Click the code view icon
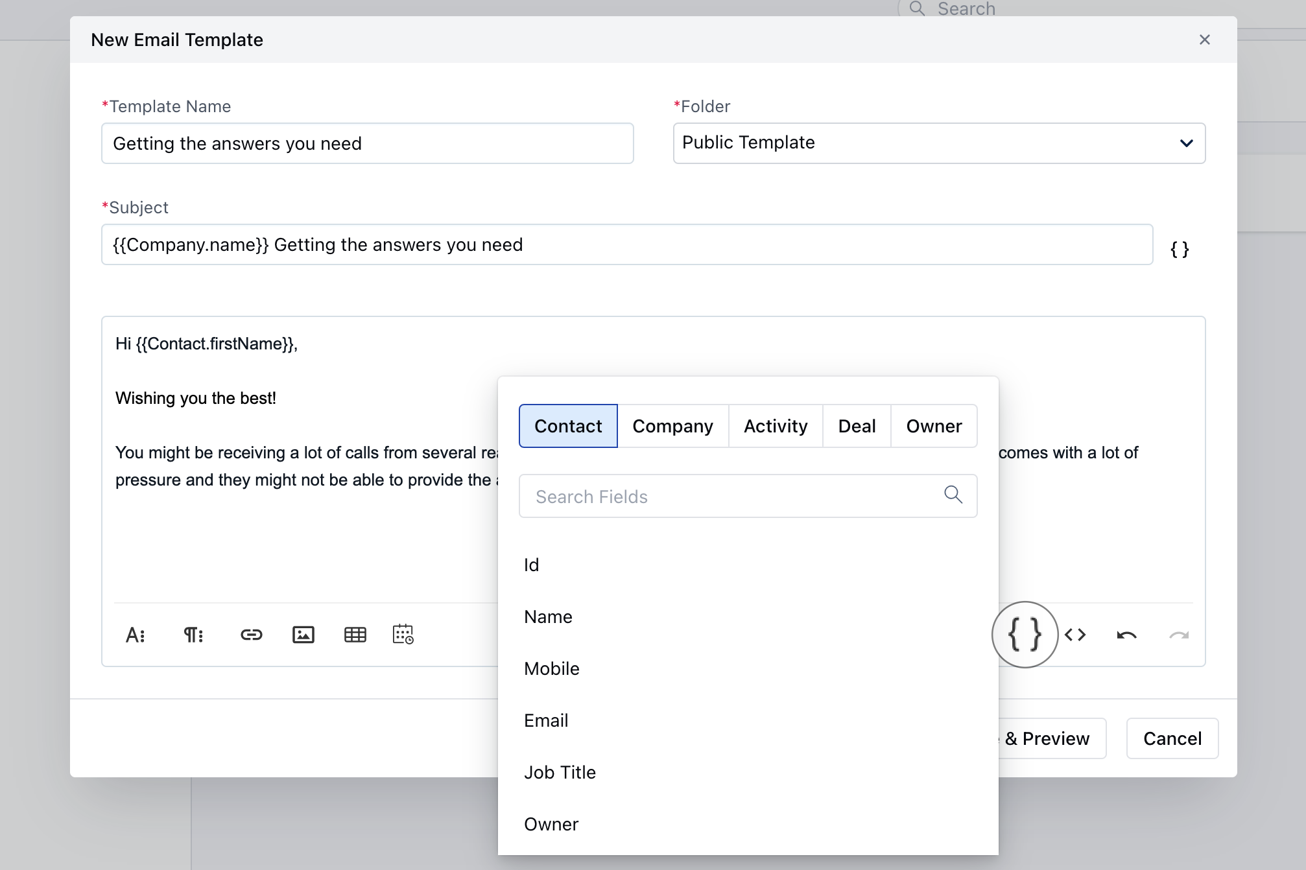Image resolution: width=1306 pixels, height=870 pixels. click(1074, 635)
